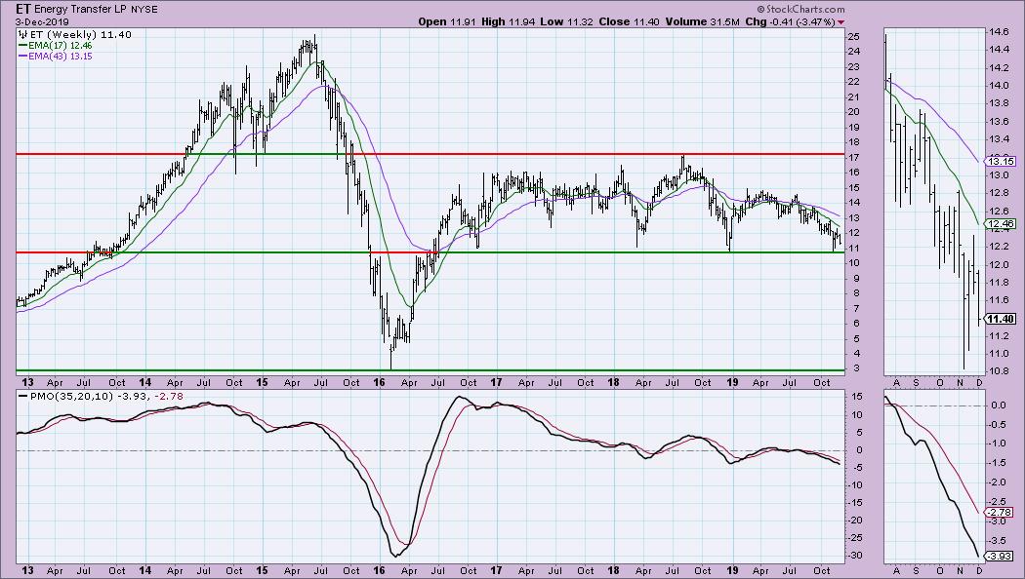Viewport: 1025px width, 579px height.
Task: Click the 10.8 label on the zoom panel axis
Action: 999,370
